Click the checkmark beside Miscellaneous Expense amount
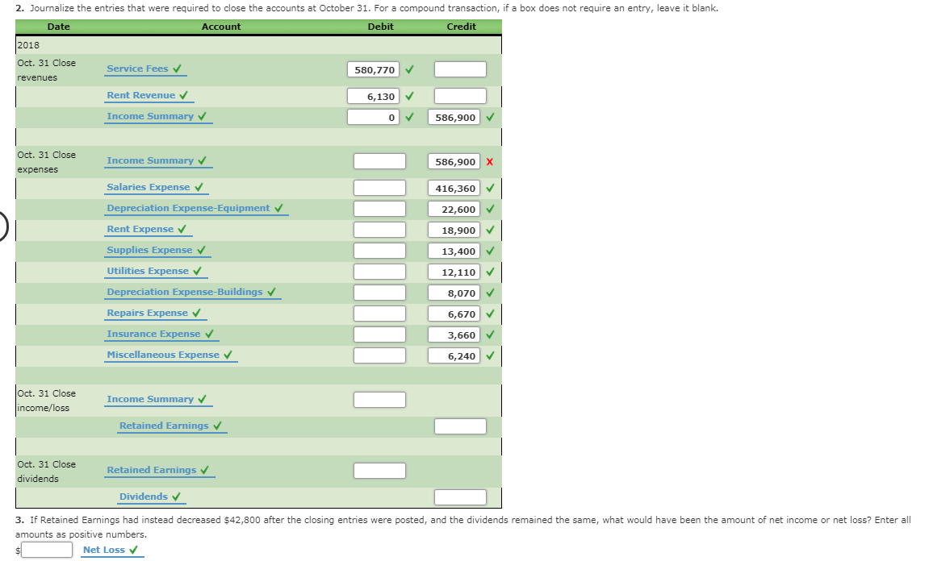Image resolution: width=925 pixels, height=561 pixels. [492, 355]
